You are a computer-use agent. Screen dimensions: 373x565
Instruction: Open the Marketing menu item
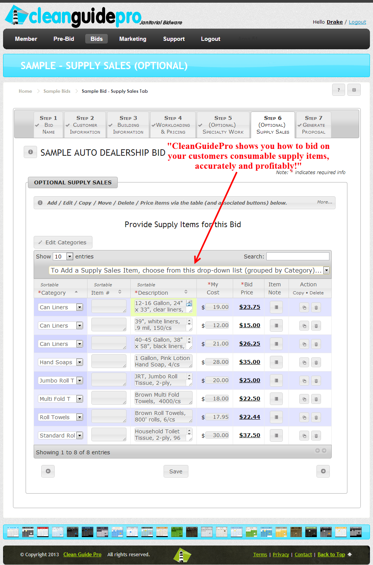point(133,39)
